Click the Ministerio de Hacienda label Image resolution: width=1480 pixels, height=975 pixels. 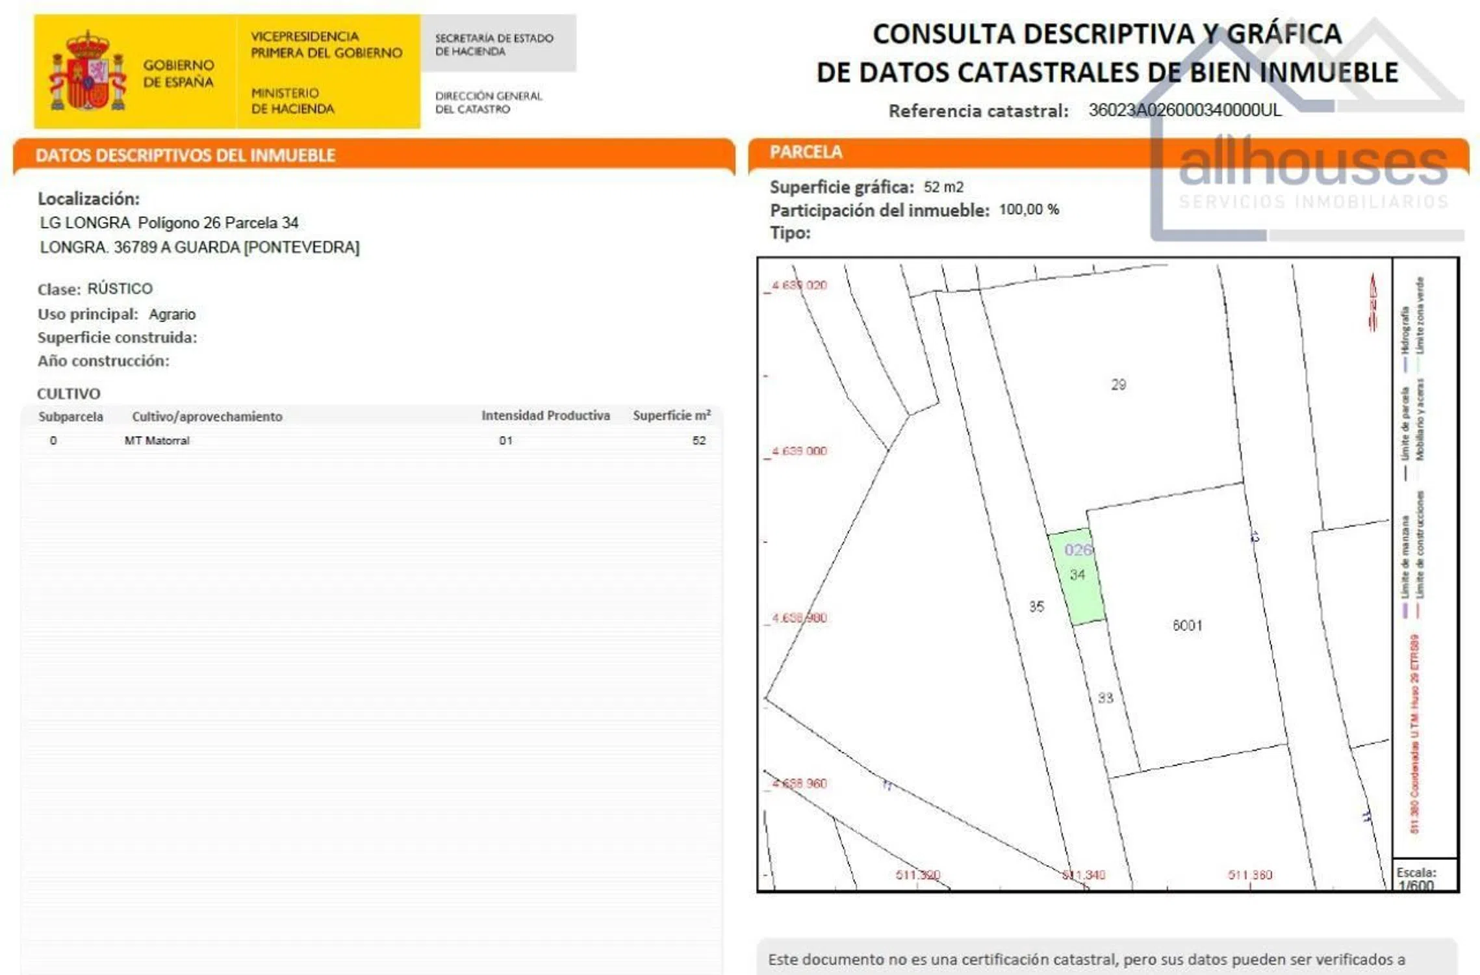292,101
